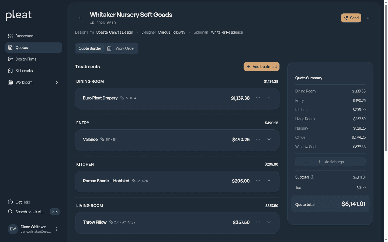The width and height of the screenshot is (388, 242).
Task: Open Roman Shade options menu
Action: click(x=258, y=181)
